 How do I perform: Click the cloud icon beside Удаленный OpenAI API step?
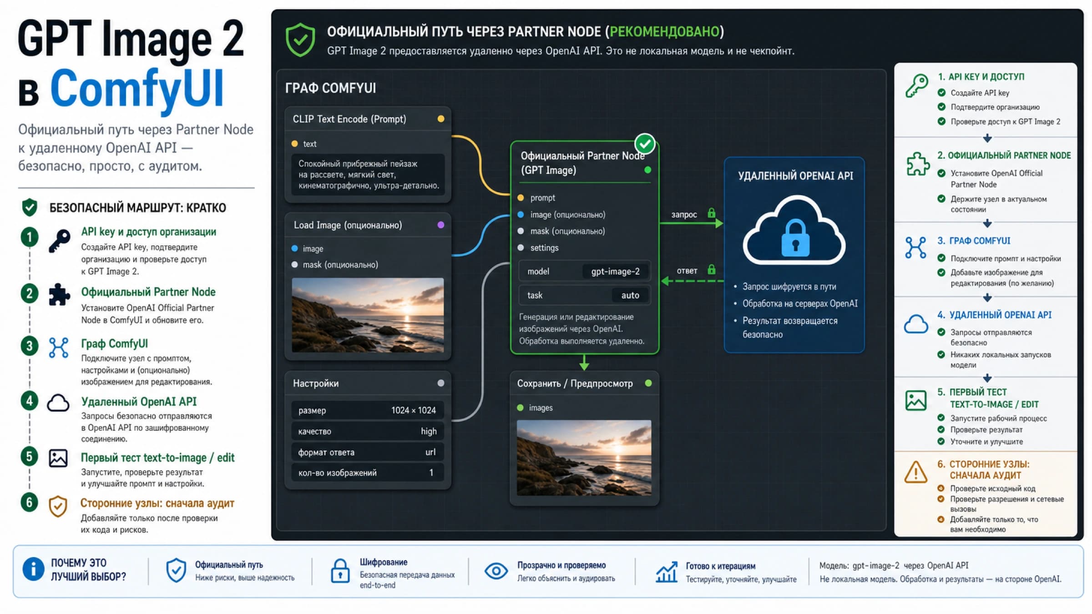(59, 403)
